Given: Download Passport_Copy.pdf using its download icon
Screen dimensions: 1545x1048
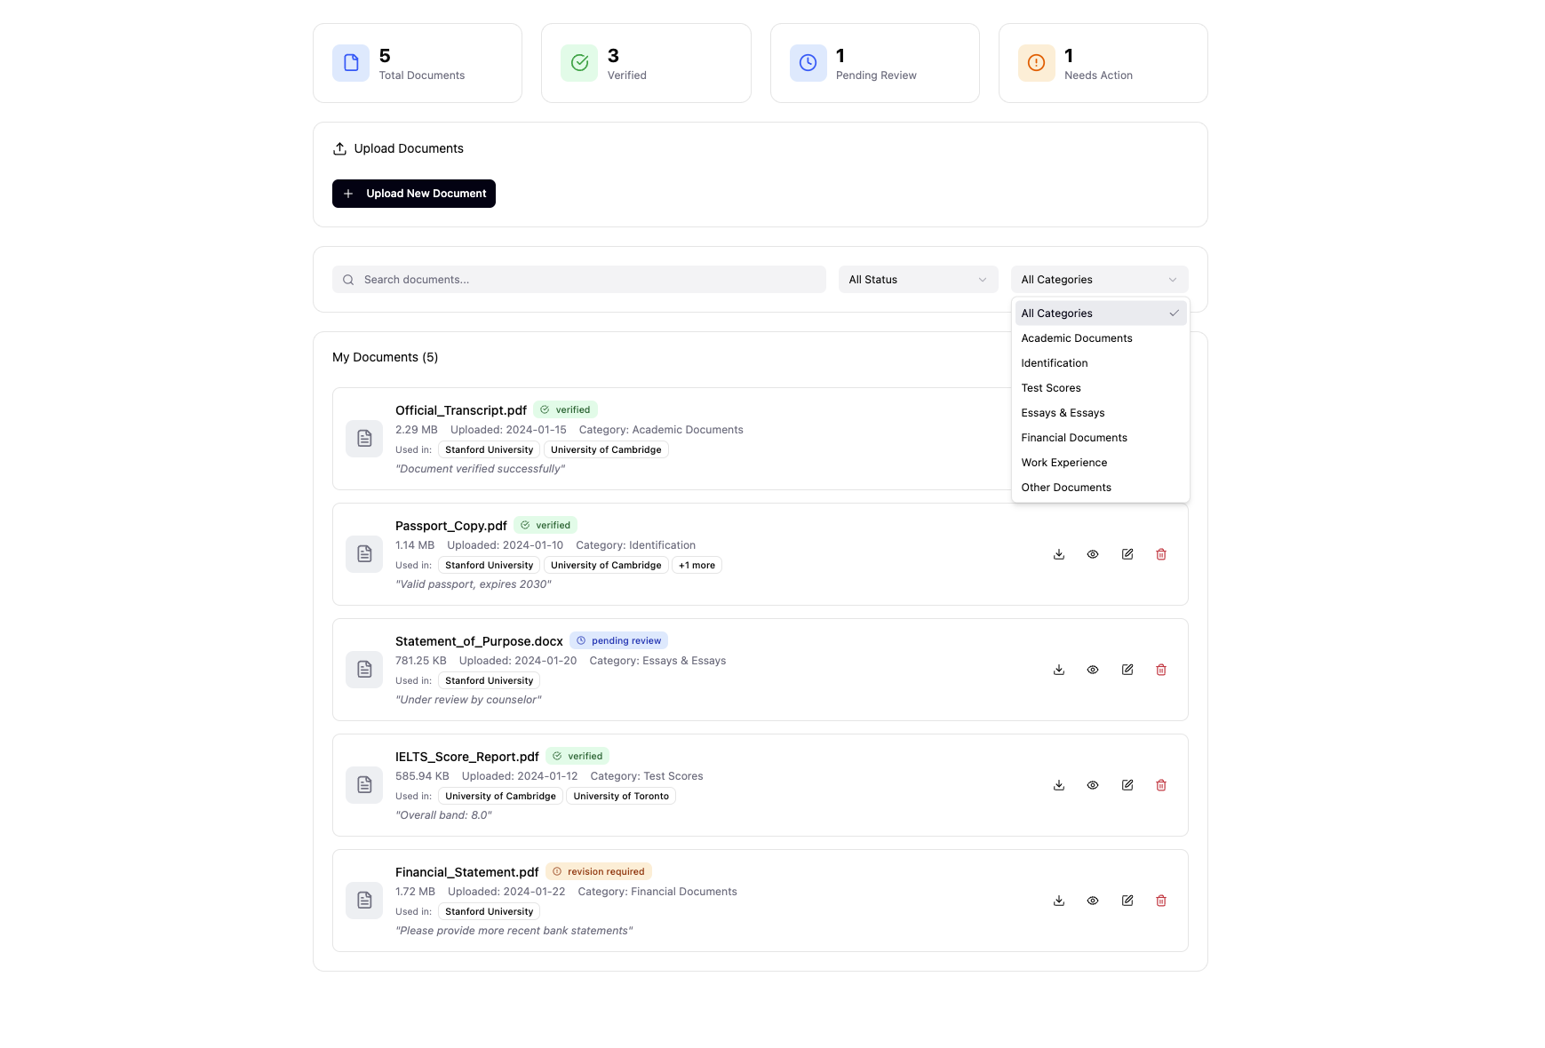Looking at the screenshot, I should (x=1059, y=554).
